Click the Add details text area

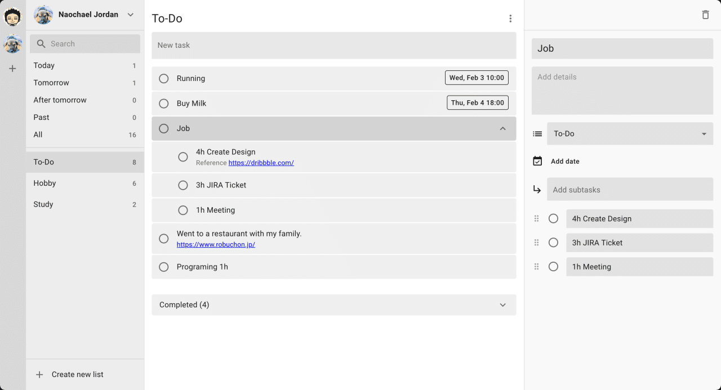pyautogui.click(x=622, y=91)
